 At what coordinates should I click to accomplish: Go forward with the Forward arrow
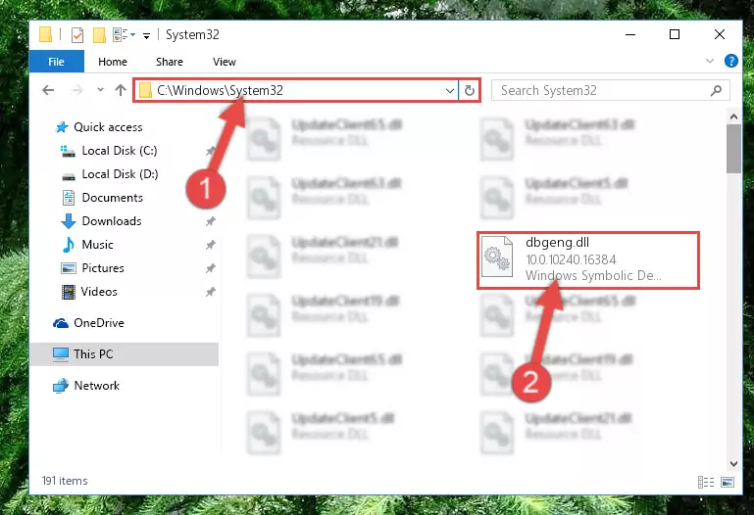[x=76, y=90]
